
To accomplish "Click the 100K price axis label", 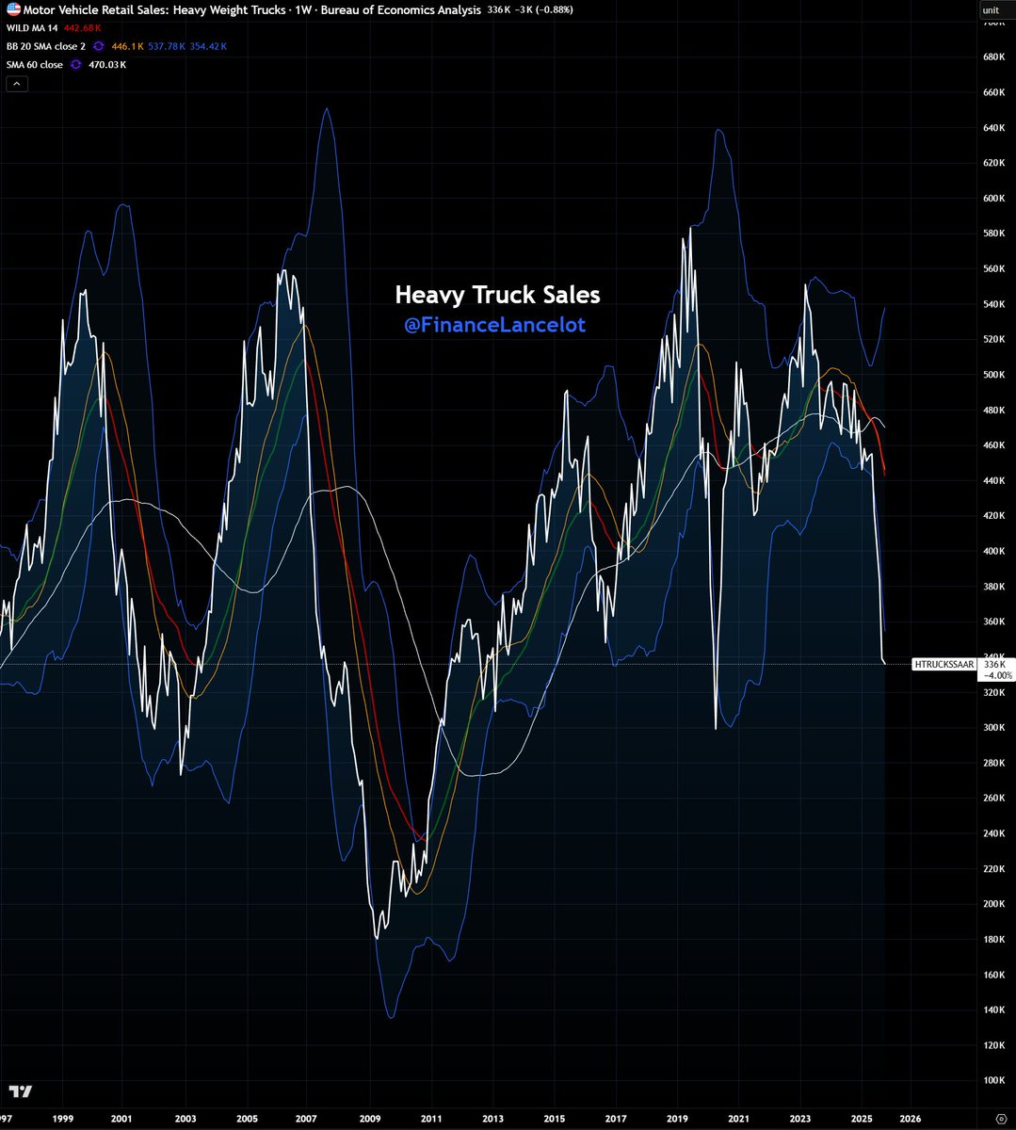I will (993, 1080).
